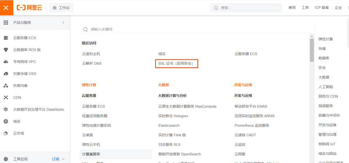Open the 工作台 home workbench button

[61, 8]
